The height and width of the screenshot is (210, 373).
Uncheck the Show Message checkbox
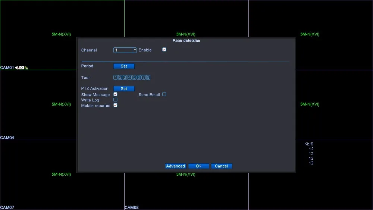[115, 94]
